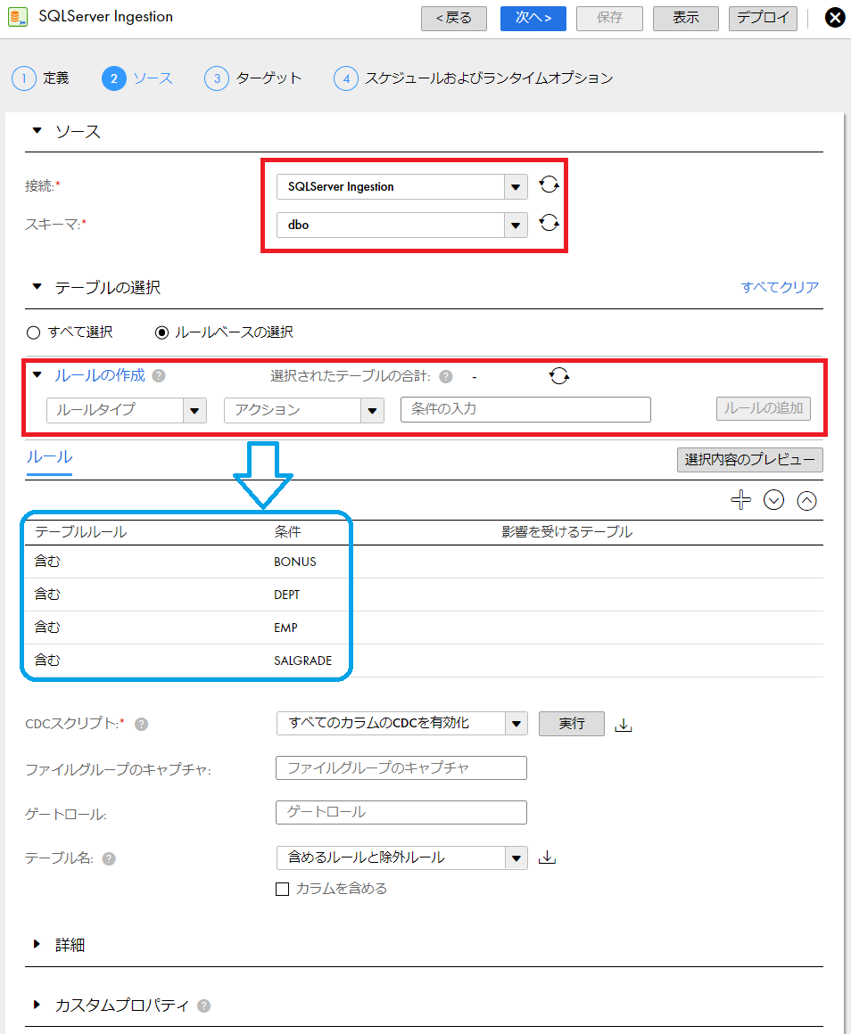Select the SALGRADE rule row
The image size is (851, 1034).
click(424, 661)
